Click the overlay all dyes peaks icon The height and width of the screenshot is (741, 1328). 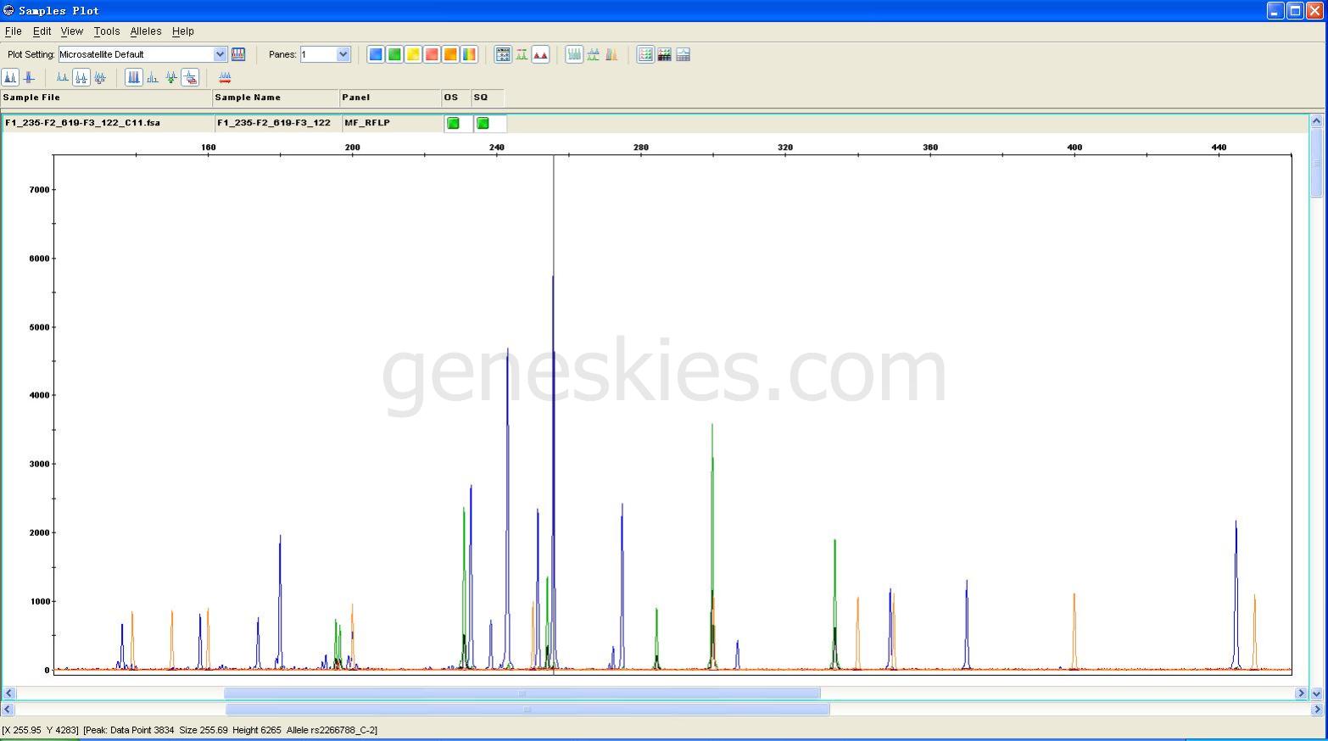coord(611,54)
